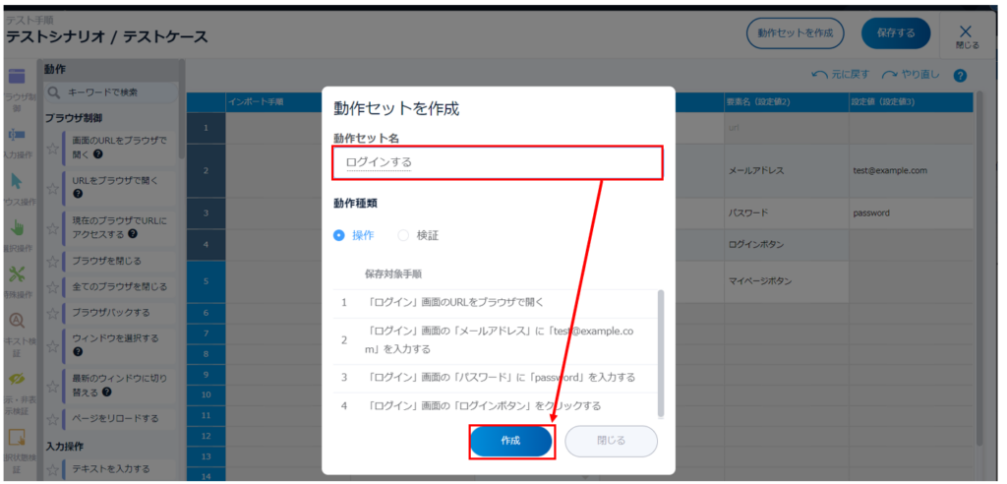
Task: Select the 検証 radio button
Action: coord(403,235)
